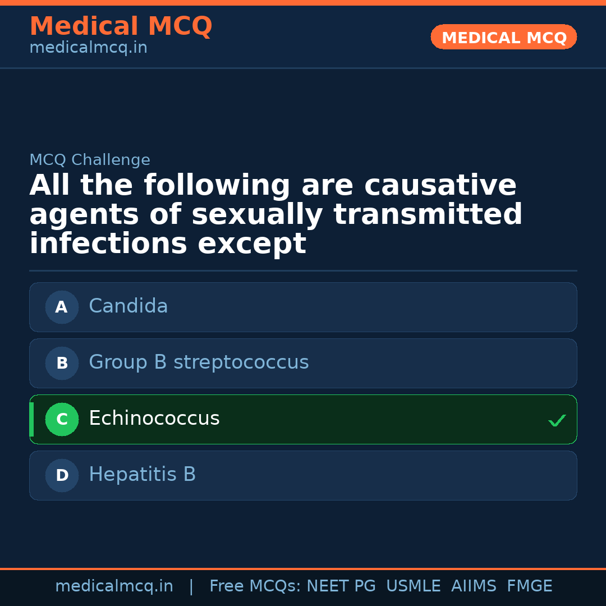Open the medicalmcq.in link under the title

point(88,48)
